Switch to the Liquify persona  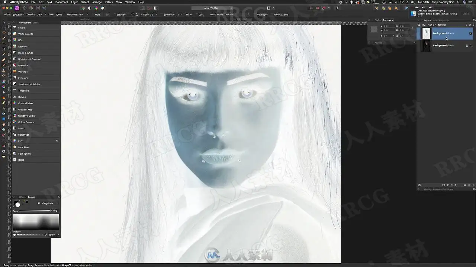pyautogui.click(x=25, y=8)
